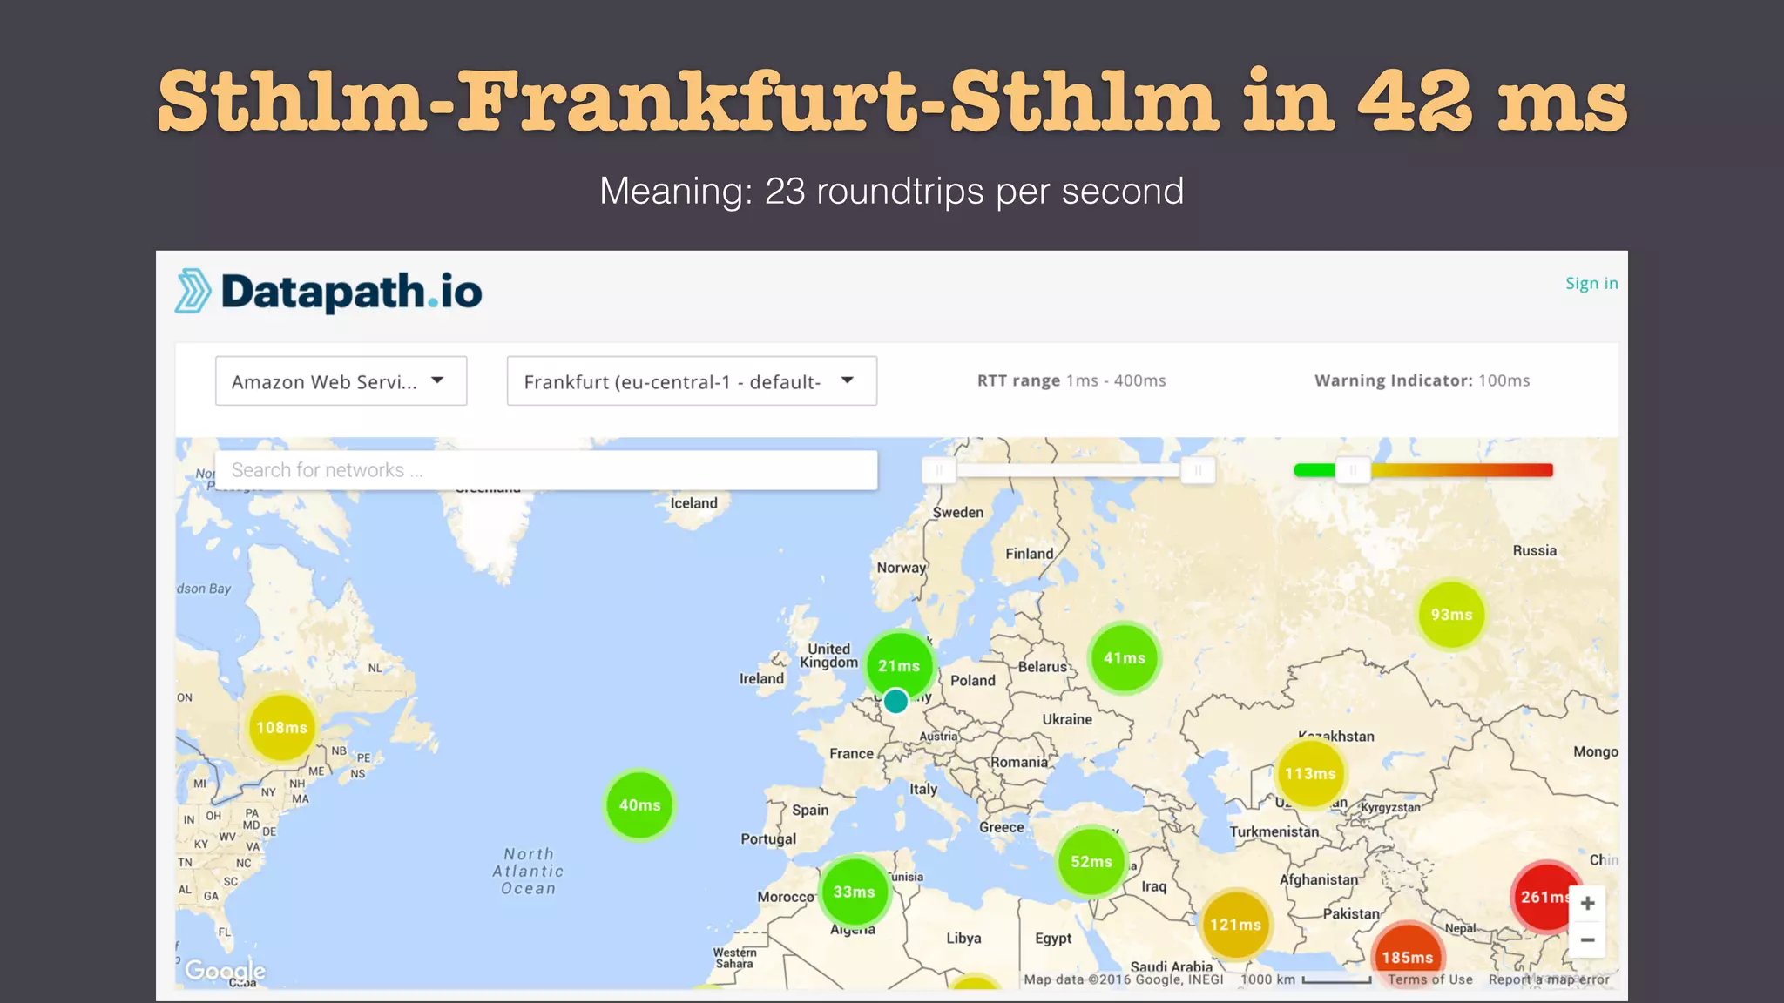
Task: Click the 185ms latency marker
Action: tap(1407, 956)
